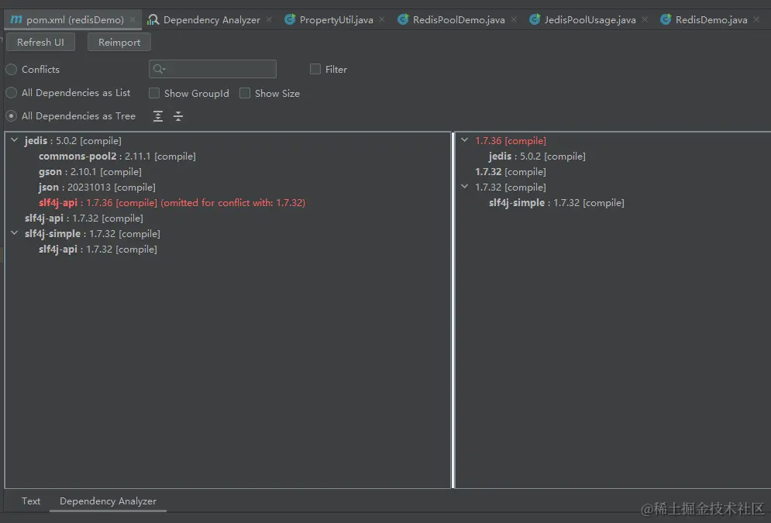Image resolution: width=771 pixels, height=523 pixels.
Task: Close the RedisDemo.java tab
Action: tap(756, 19)
